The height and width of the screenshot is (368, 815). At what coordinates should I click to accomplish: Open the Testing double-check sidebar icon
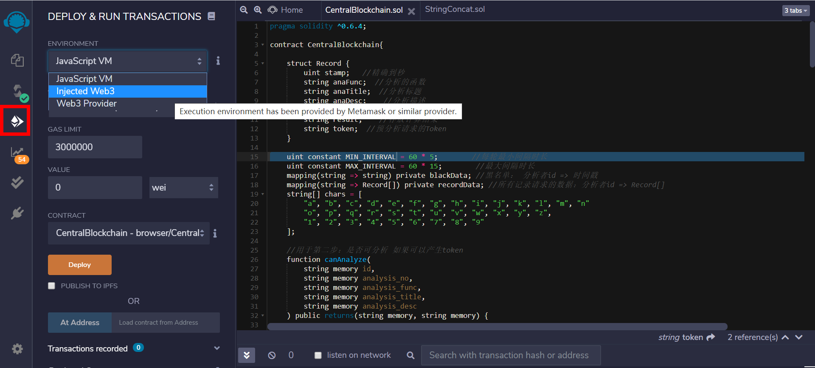(17, 183)
